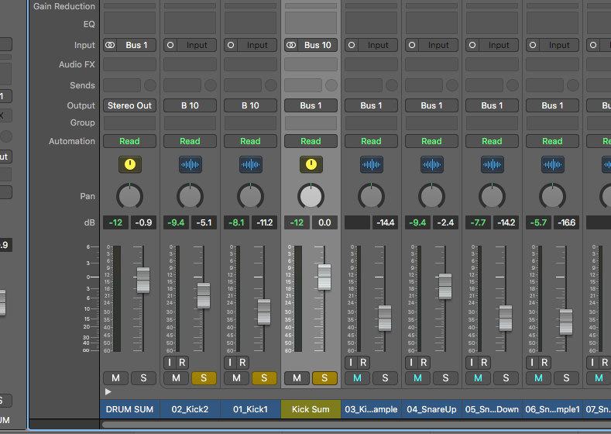Toggle mono format icon on 01_Kick1 input

tap(231, 45)
